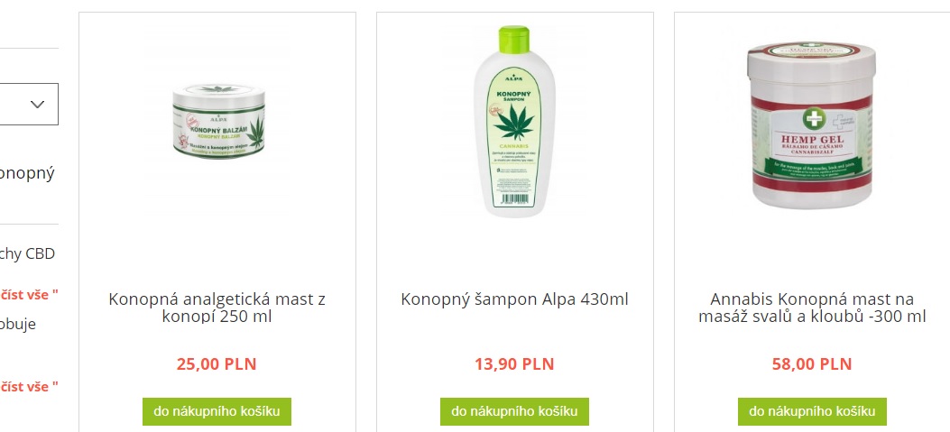
Task: Click the green cross icon on Hemp Gel jar
Action: click(x=814, y=119)
